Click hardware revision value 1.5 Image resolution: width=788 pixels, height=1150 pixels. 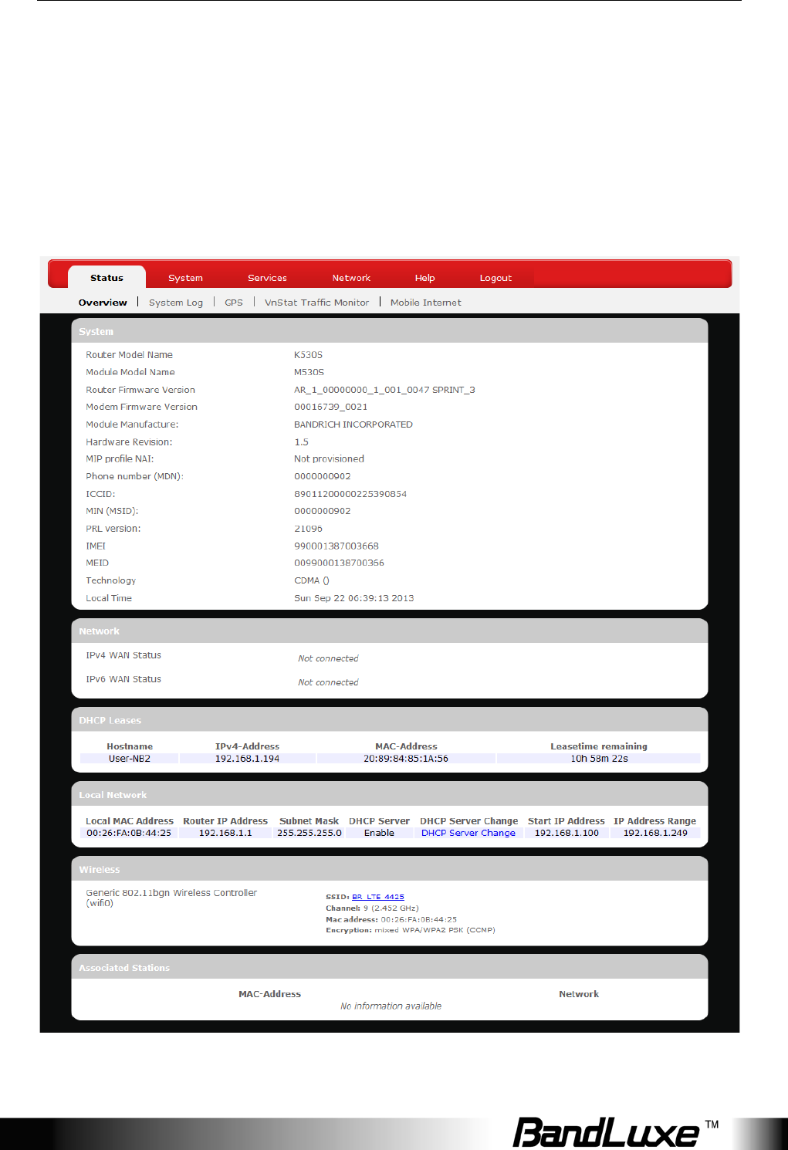[301, 442]
